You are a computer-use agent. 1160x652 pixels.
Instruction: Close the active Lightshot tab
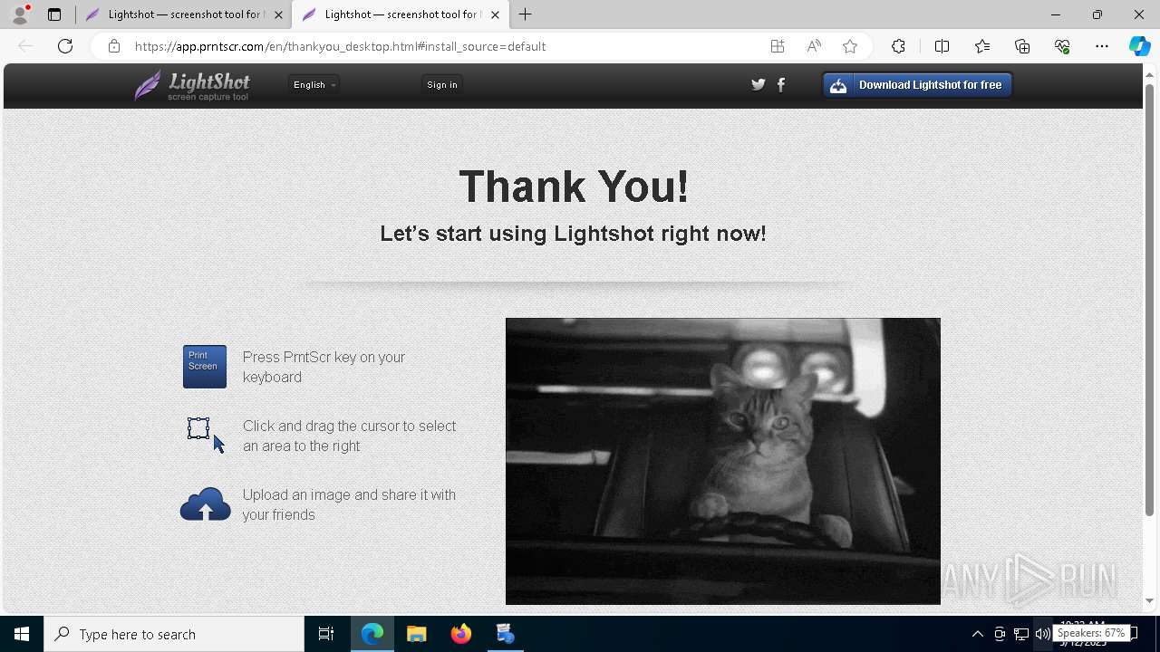pyautogui.click(x=495, y=14)
